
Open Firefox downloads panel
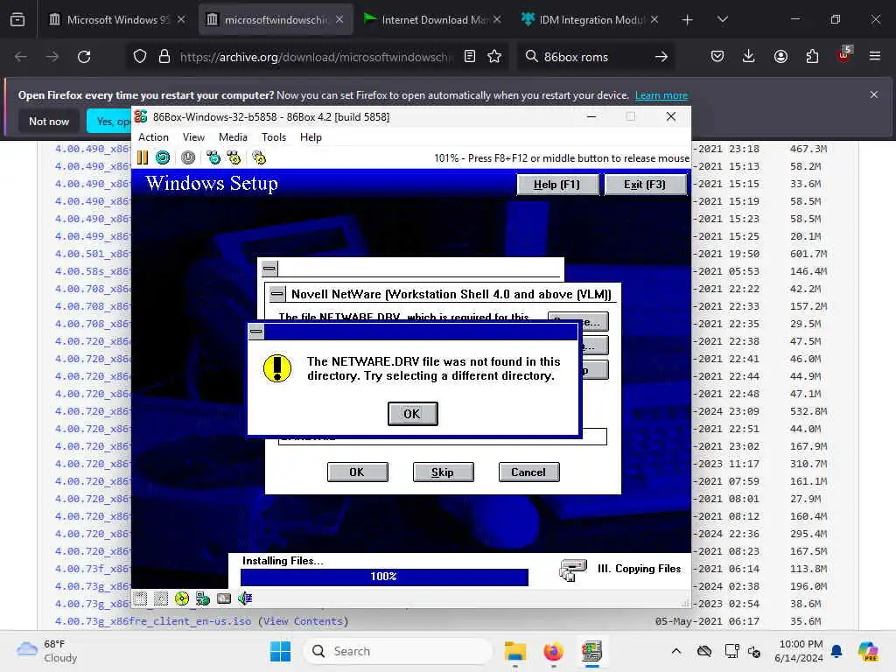click(749, 57)
